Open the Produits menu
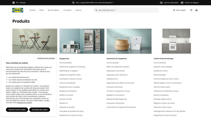Viewport: 211px width, 118px height. click(x=32, y=10)
